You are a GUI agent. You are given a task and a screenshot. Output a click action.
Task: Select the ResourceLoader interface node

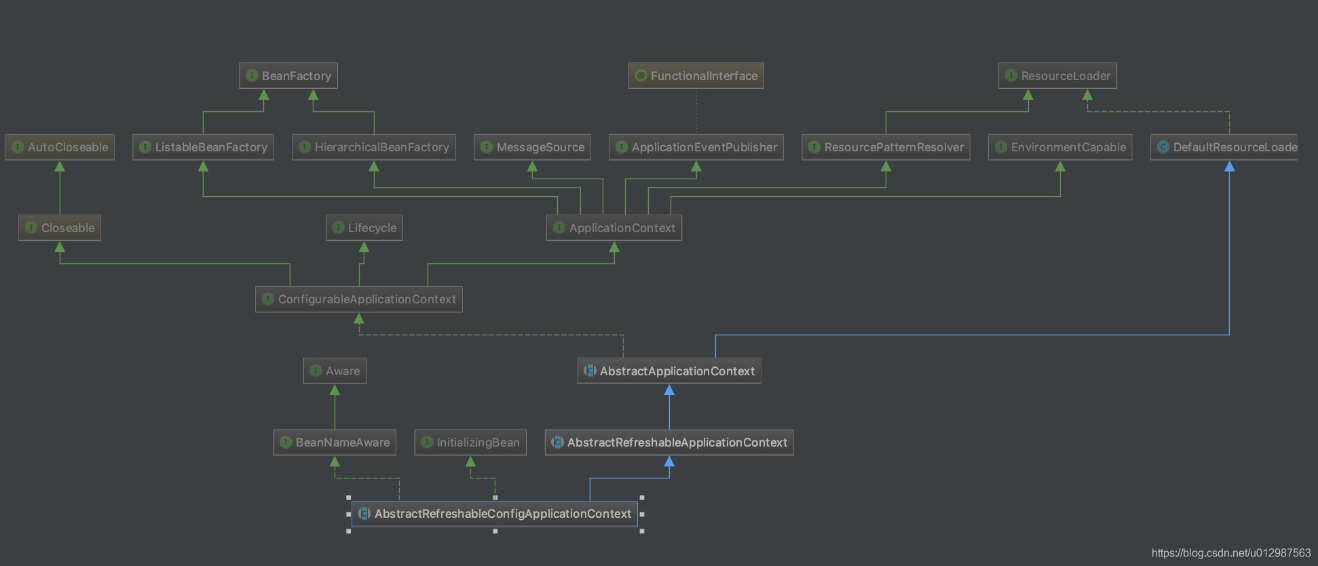coord(1057,76)
